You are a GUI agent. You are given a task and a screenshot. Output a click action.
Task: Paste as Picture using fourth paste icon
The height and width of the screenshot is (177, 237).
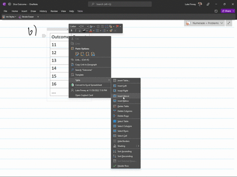tap(93, 54)
